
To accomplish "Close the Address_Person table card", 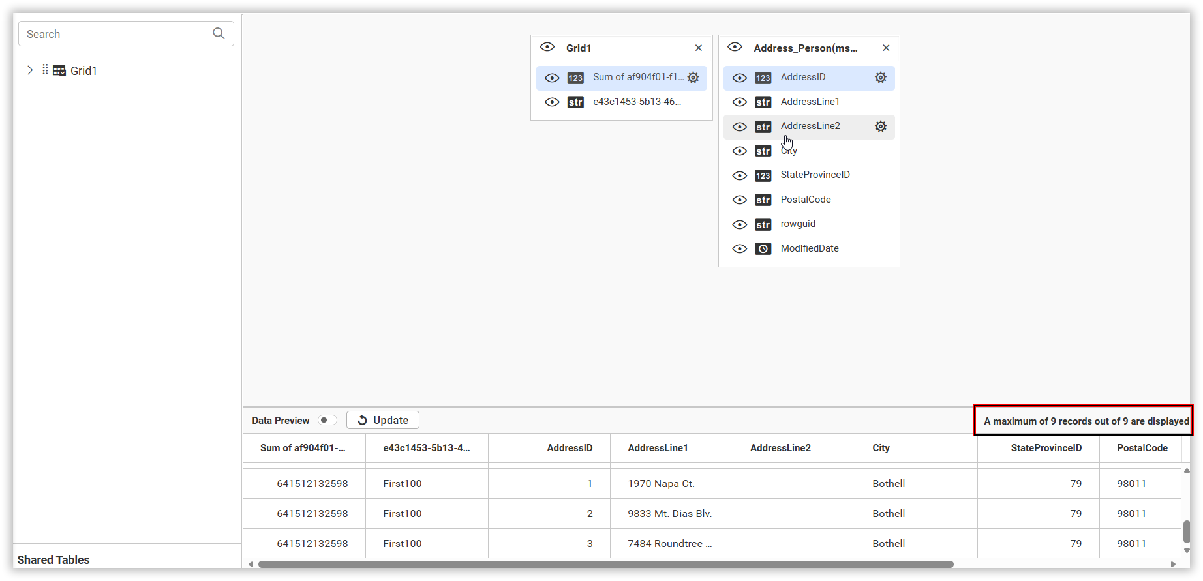I will (x=886, y=48).
